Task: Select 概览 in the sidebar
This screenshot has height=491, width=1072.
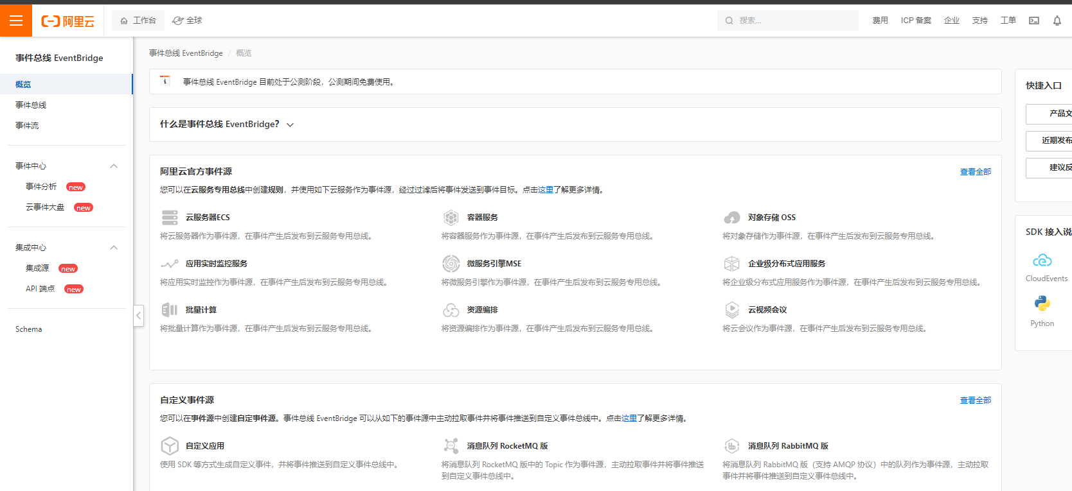Action: tap(66, 84)
